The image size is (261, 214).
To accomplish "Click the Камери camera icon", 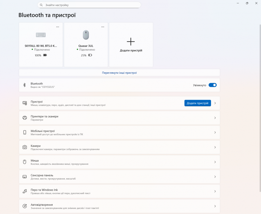I will tap(25, 147).
